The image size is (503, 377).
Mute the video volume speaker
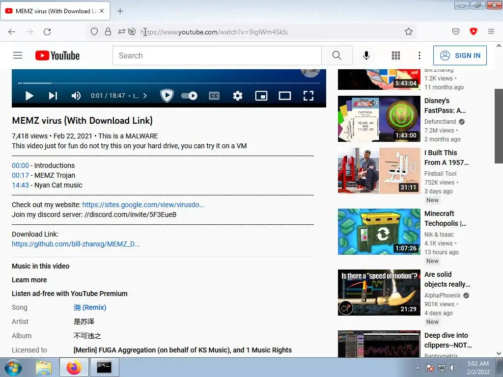[76, 96]
